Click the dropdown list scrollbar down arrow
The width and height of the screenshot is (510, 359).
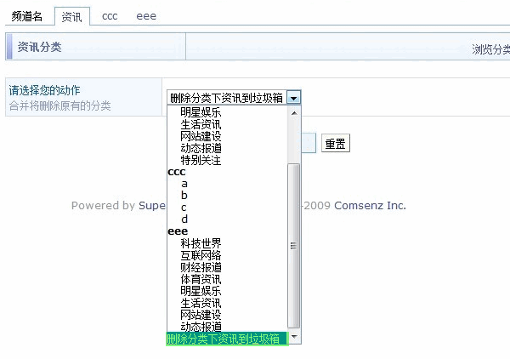(x=294, y=339)
